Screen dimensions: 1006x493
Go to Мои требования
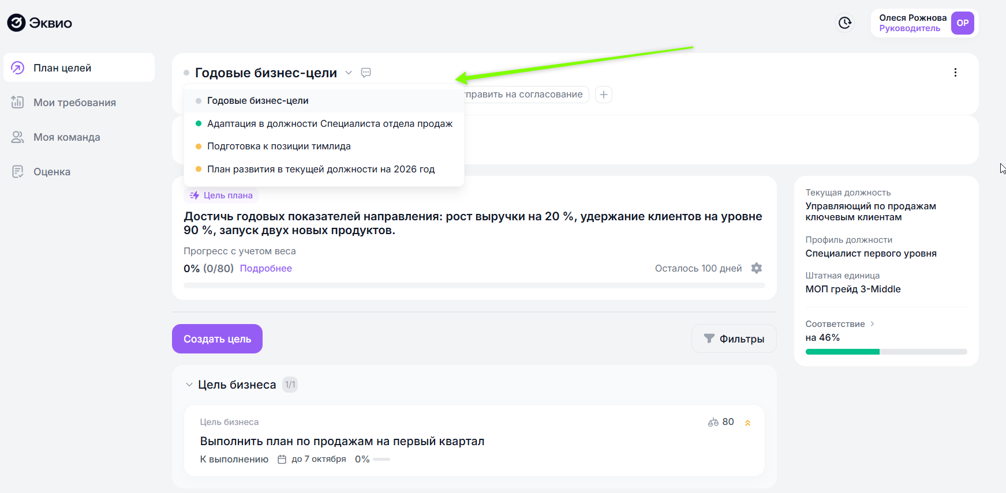(79, 103)
